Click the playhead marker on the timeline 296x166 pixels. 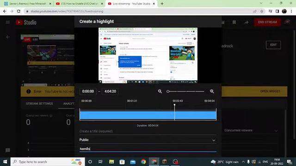174,105
